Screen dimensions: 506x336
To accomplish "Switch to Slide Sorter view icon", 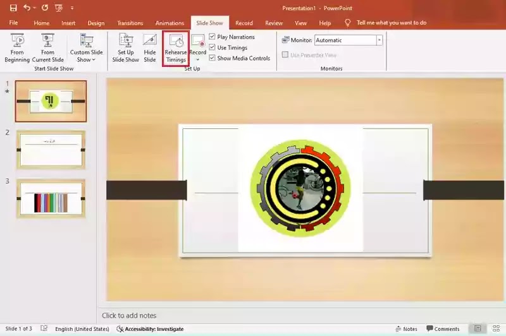I will coord(497,328).
